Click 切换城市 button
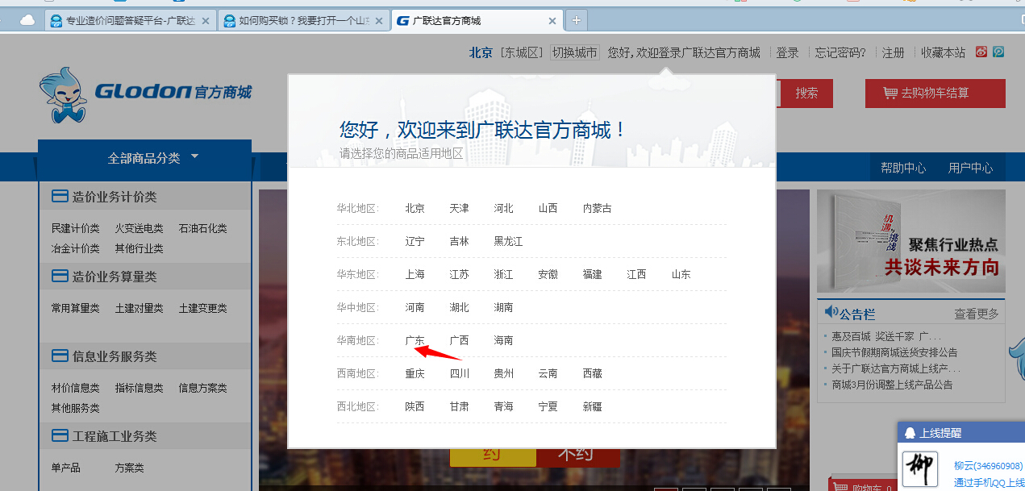 (575, 52)
